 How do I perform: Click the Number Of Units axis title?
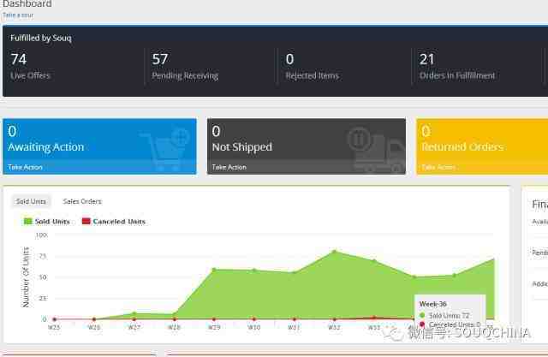tap(26, 277)
